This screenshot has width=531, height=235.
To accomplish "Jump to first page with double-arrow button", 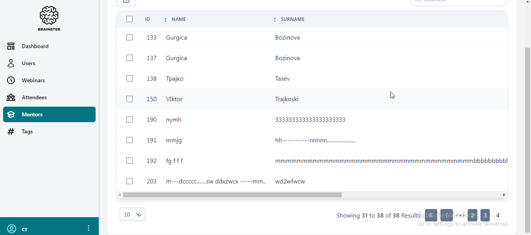I will point(431,215).
